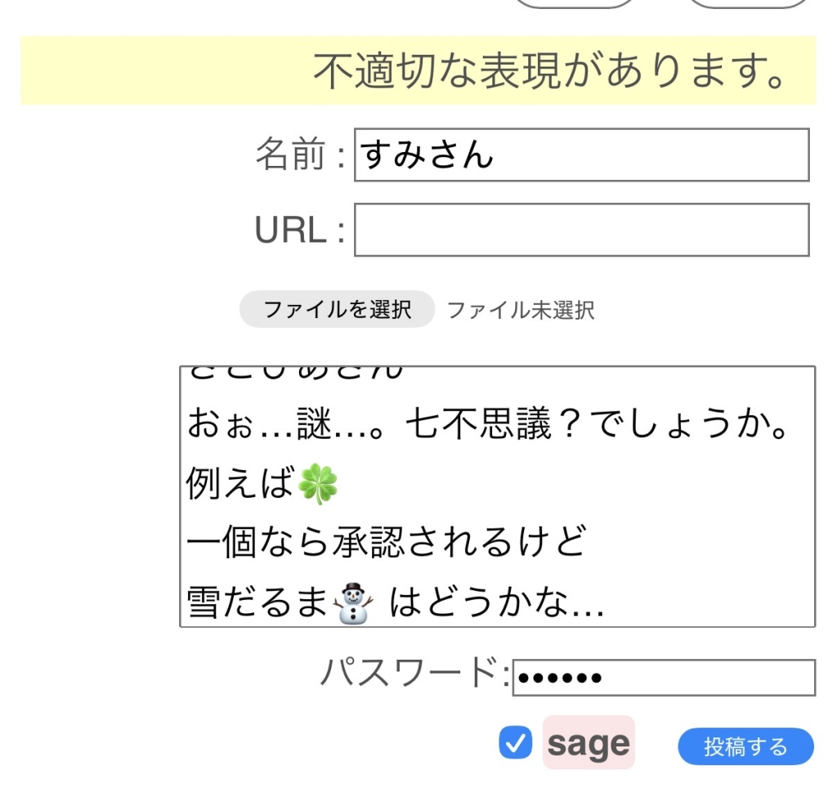This screenshot has height=793, width=837.
Task: Click the yellow 不適切な表現があります warning banner
Action: [x=418, y=71]
